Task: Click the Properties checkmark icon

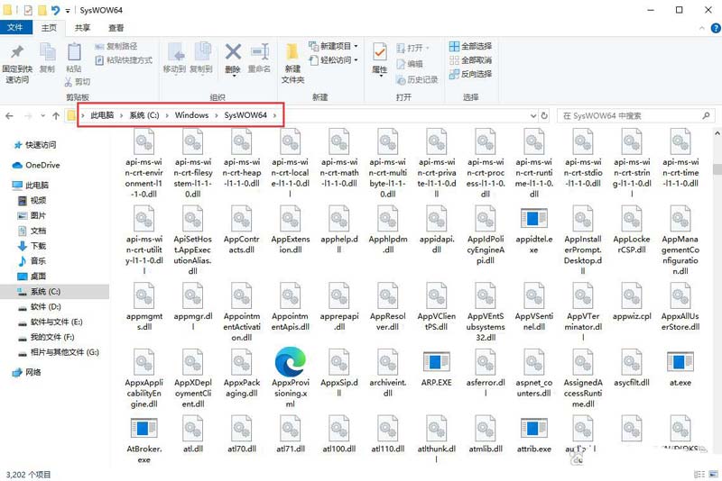Action: click(x=380, y=52)
